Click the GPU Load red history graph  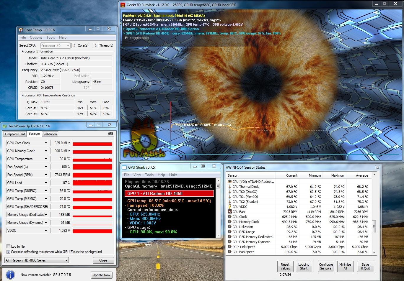point(92,183)
